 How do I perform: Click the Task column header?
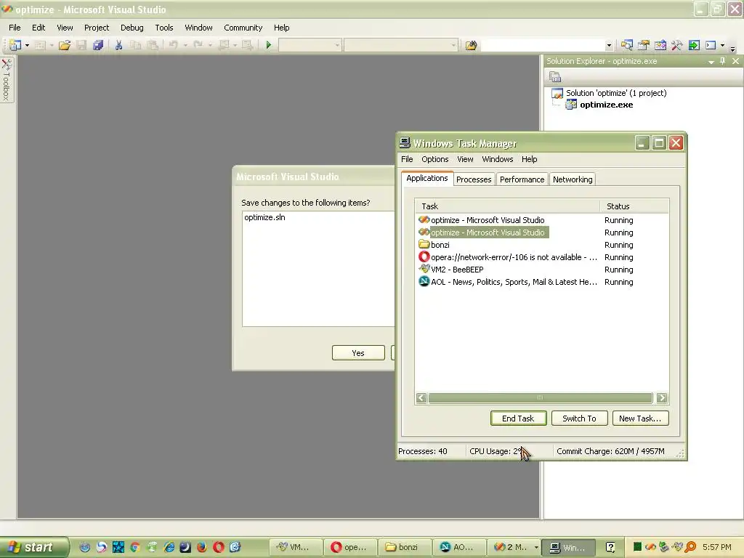507,206
